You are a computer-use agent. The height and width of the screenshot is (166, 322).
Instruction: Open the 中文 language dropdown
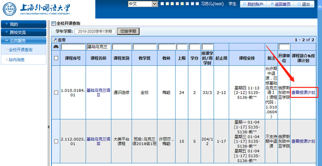(x=142, y=4)
